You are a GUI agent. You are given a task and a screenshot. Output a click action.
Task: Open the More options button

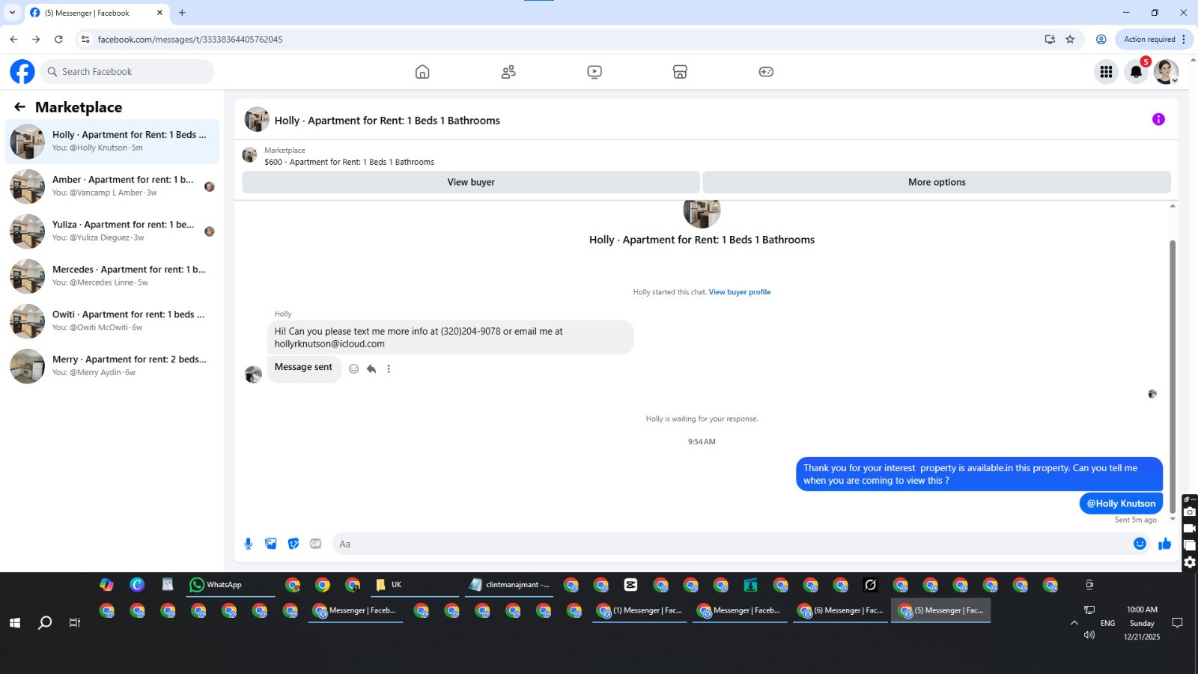pyautogui.click(x=937, y=182)
